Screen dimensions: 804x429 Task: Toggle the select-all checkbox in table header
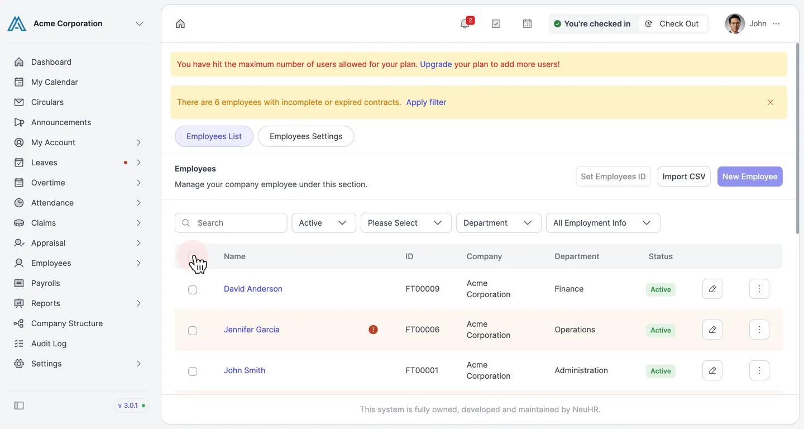pos(193,257)
